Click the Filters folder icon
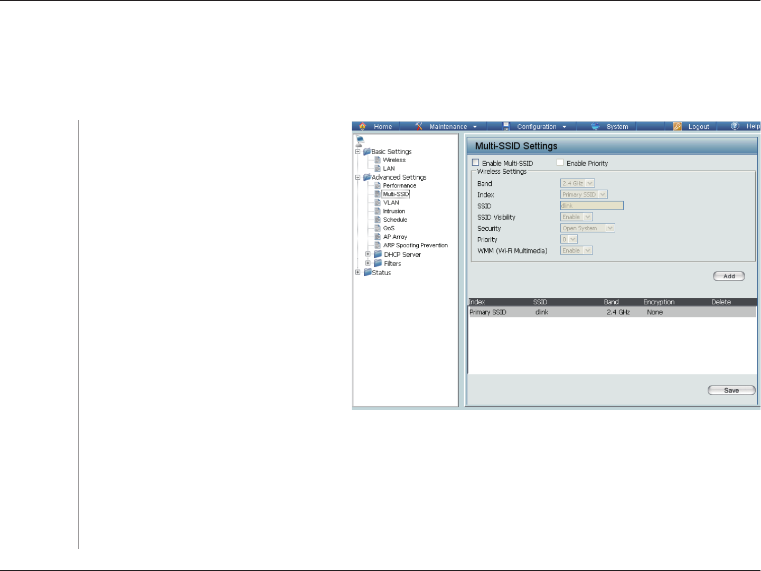761x571 pixels. (378, 263)
